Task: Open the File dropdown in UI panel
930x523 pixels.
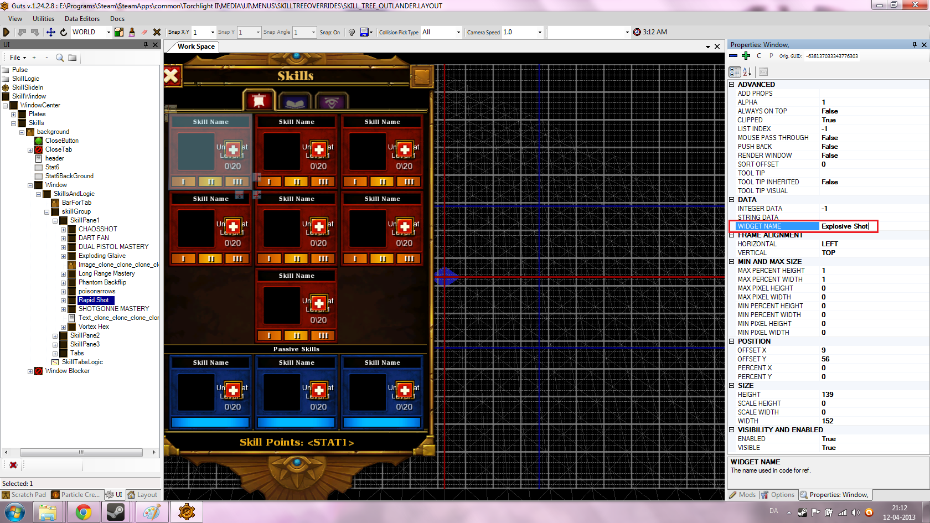Action: (x=18, y=58)
